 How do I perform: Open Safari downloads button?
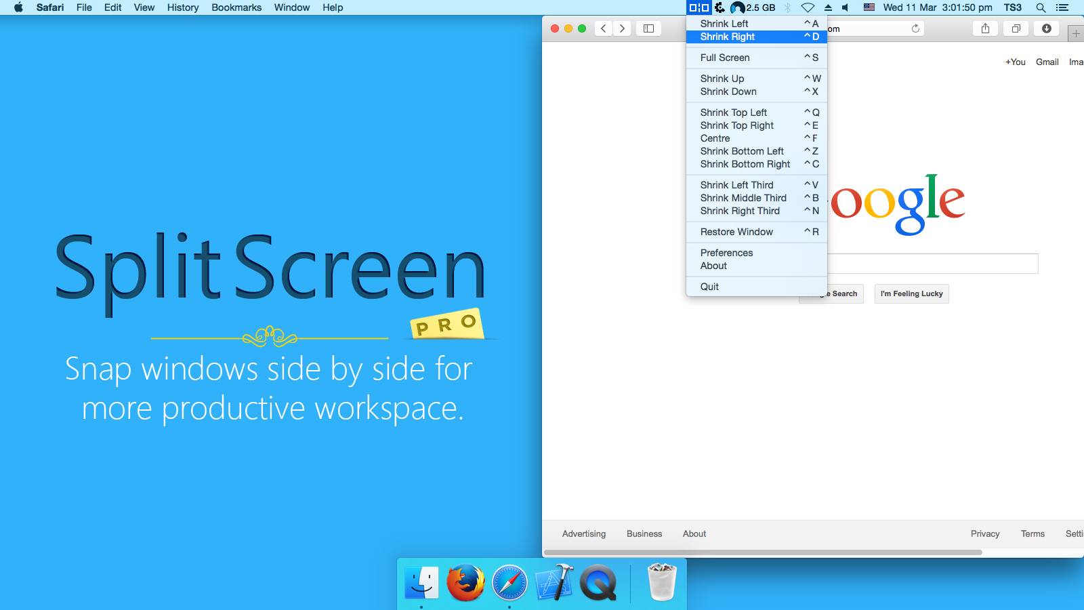pos(1046,28)
